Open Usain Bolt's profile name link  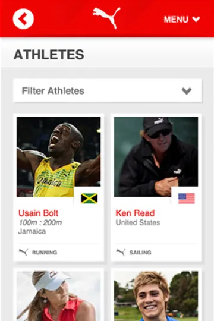[x=38, y=213]
